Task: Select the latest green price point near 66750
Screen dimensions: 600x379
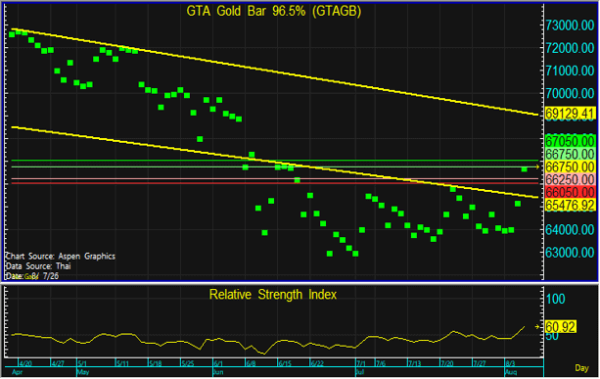Action: click(x=525, y=169)
